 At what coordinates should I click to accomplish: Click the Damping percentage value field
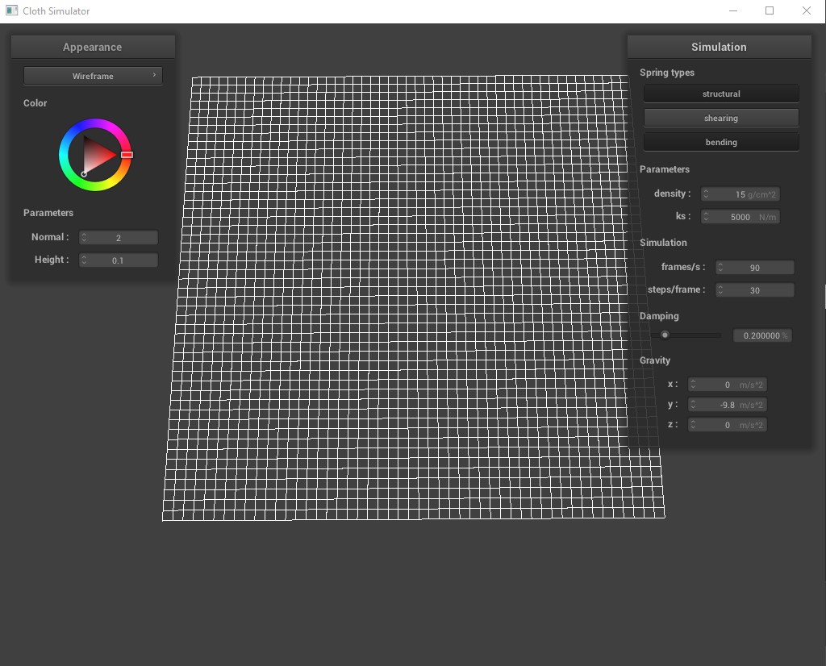pos(761,335)
